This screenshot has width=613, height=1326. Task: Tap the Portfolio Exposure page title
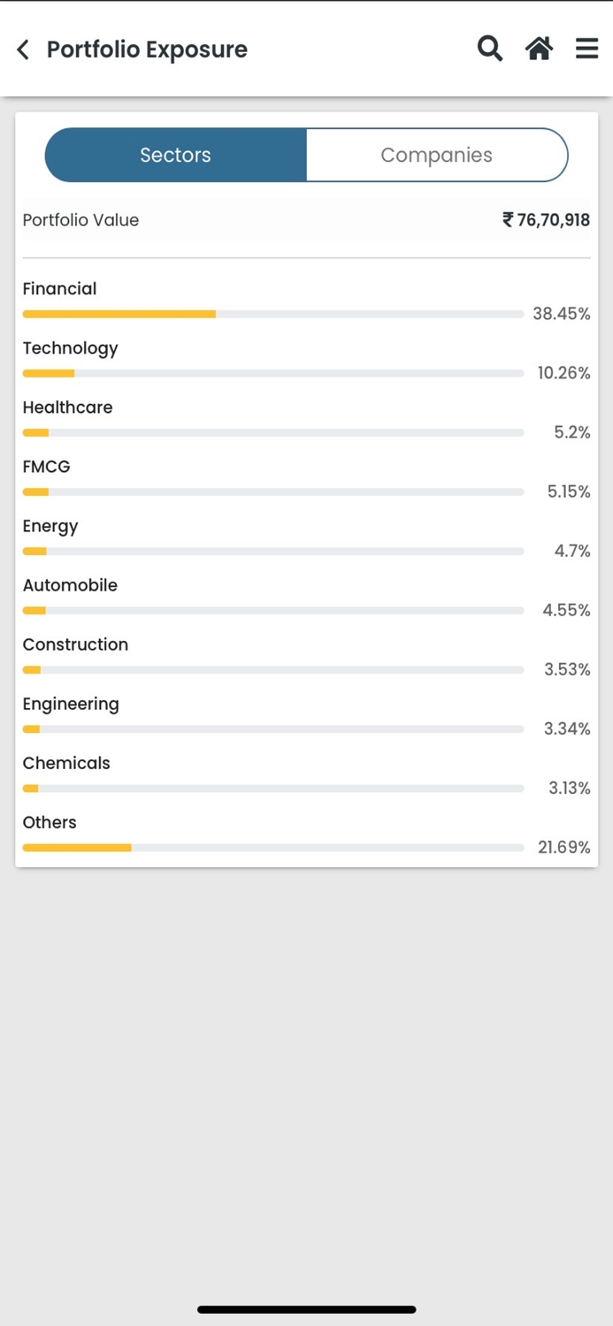tap(147, 50)
